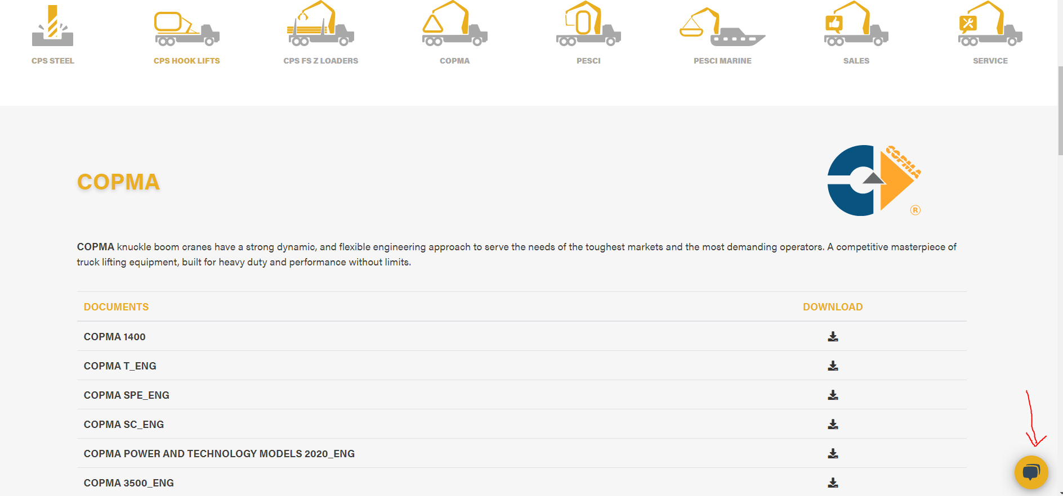Click the COPMA T_ENG row title
1063x496 pixels.
pyautogui.click(x=120, y=366)
